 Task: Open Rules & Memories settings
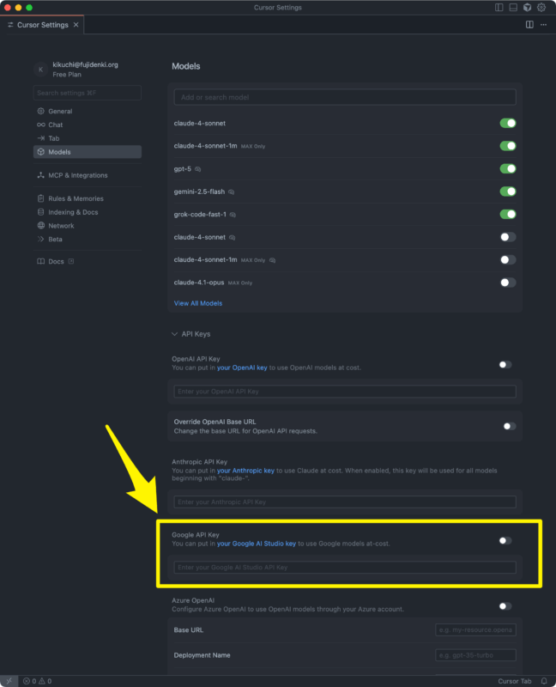[x=88, y=198]
